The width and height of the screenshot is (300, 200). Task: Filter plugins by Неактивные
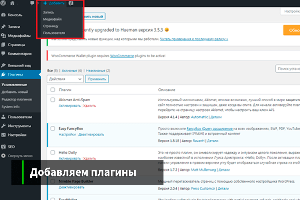coord(95,71)
